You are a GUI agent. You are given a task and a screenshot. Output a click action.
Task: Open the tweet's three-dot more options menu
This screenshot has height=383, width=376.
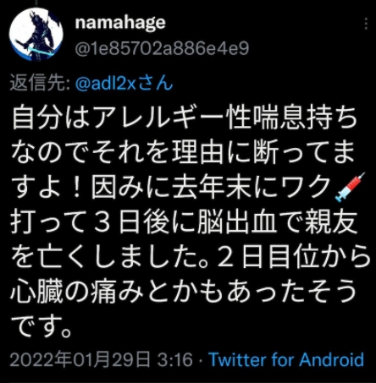(366, 24)
